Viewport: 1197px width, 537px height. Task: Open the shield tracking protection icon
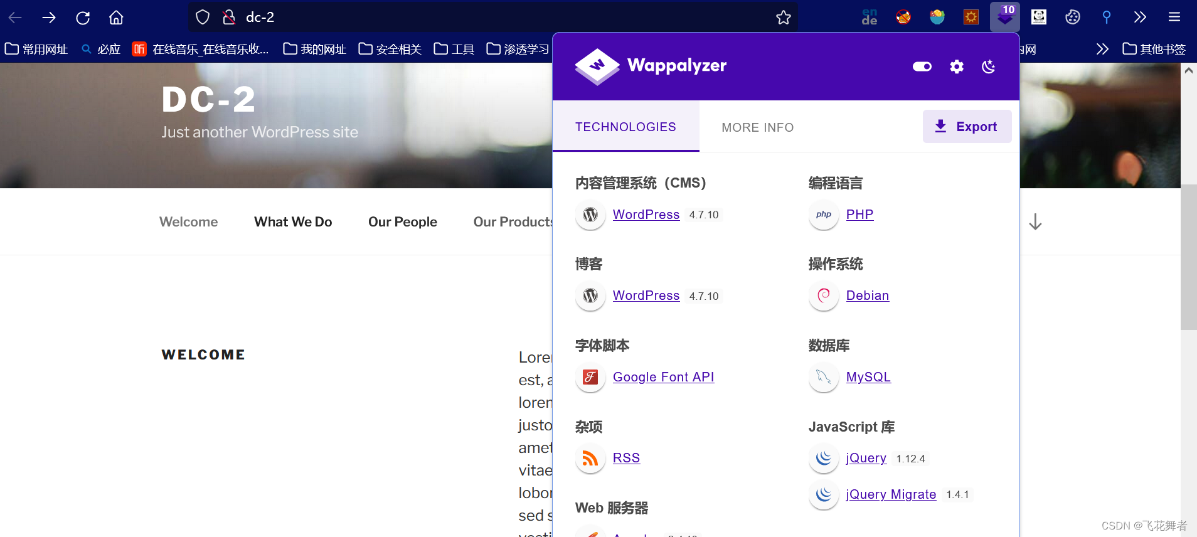tap(203, 17)
